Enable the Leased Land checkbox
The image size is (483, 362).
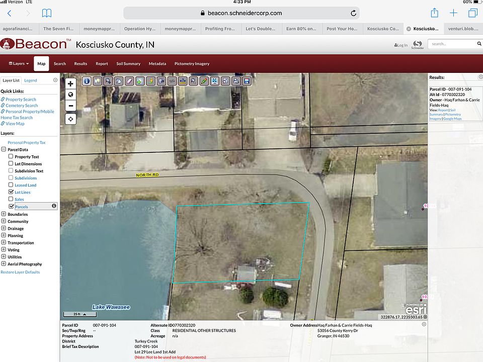point(11,185)
